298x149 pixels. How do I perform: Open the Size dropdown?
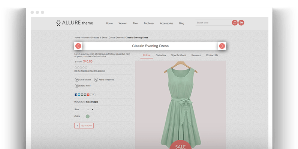89,110
